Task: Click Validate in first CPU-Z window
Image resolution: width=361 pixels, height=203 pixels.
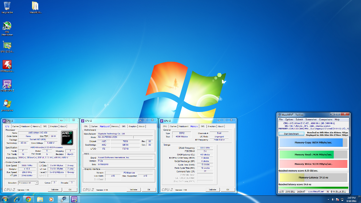Action: point(55,190)
